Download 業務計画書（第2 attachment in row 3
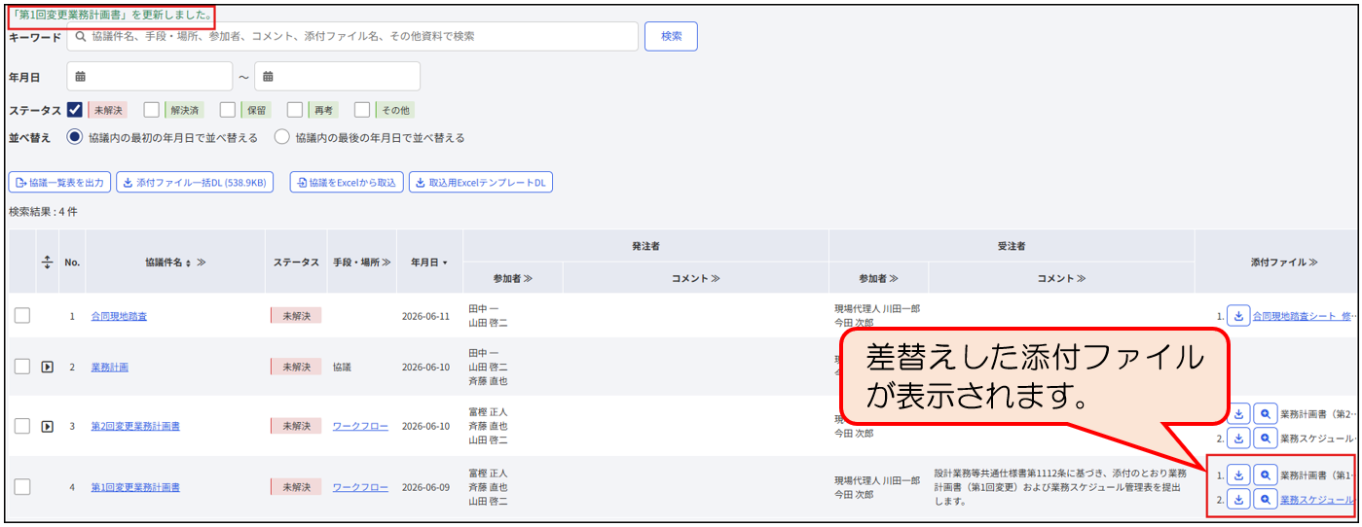Image resolution: width=1362 pixels, height=527 pixels. pos(1238,413)
